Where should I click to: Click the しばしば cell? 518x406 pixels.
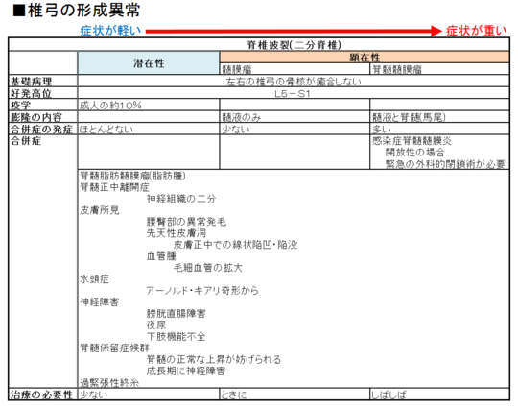439,394
